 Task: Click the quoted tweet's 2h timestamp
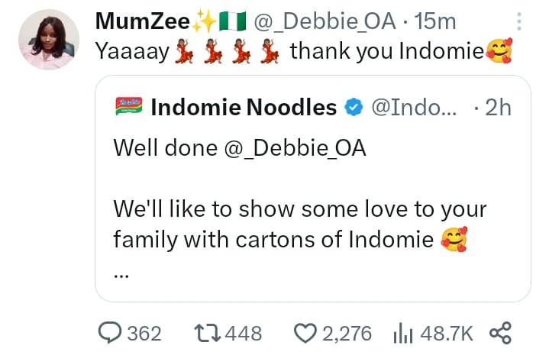click(497, 108)
